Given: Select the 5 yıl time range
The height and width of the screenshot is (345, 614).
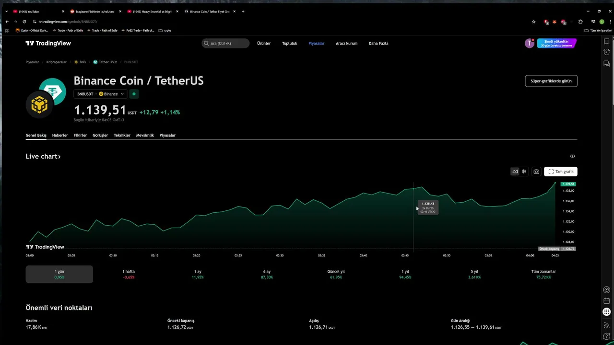Looking at the screenshot, I should [x=474, y=274].
